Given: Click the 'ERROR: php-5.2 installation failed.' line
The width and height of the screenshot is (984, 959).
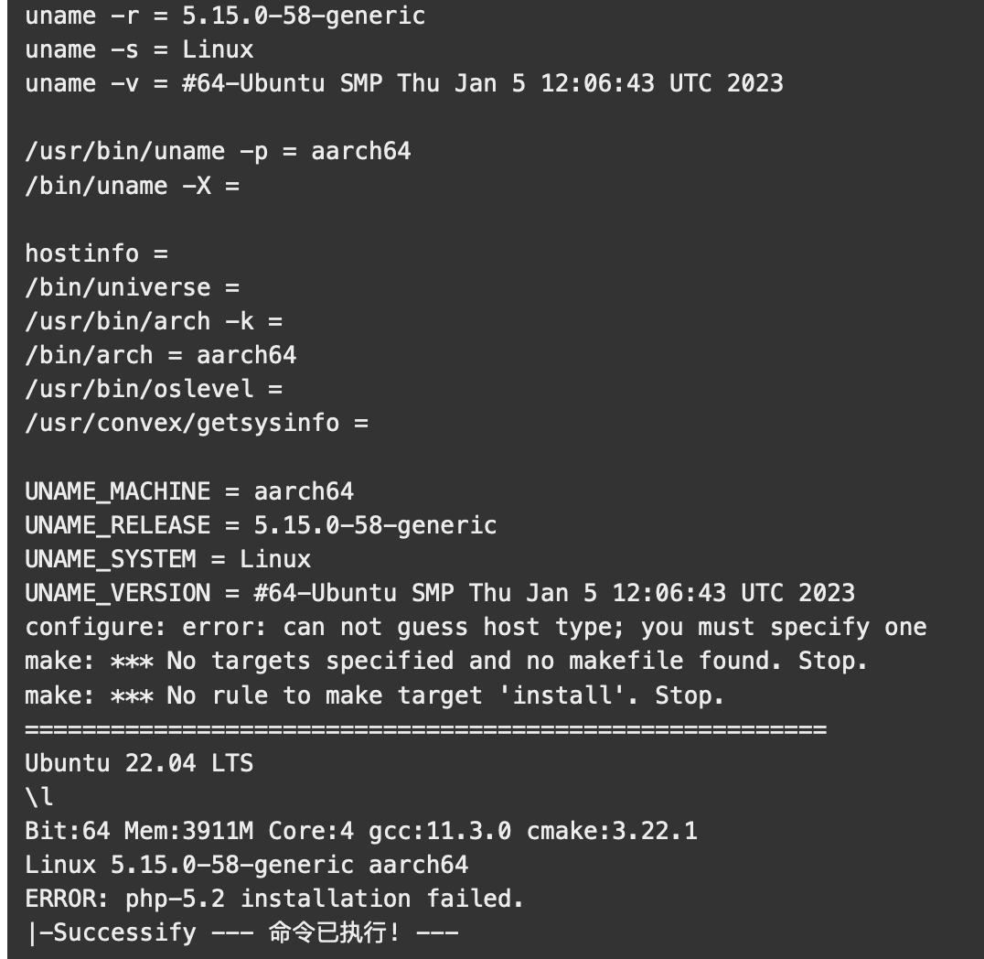Looking at the screenshot, I should coord(275,899).
